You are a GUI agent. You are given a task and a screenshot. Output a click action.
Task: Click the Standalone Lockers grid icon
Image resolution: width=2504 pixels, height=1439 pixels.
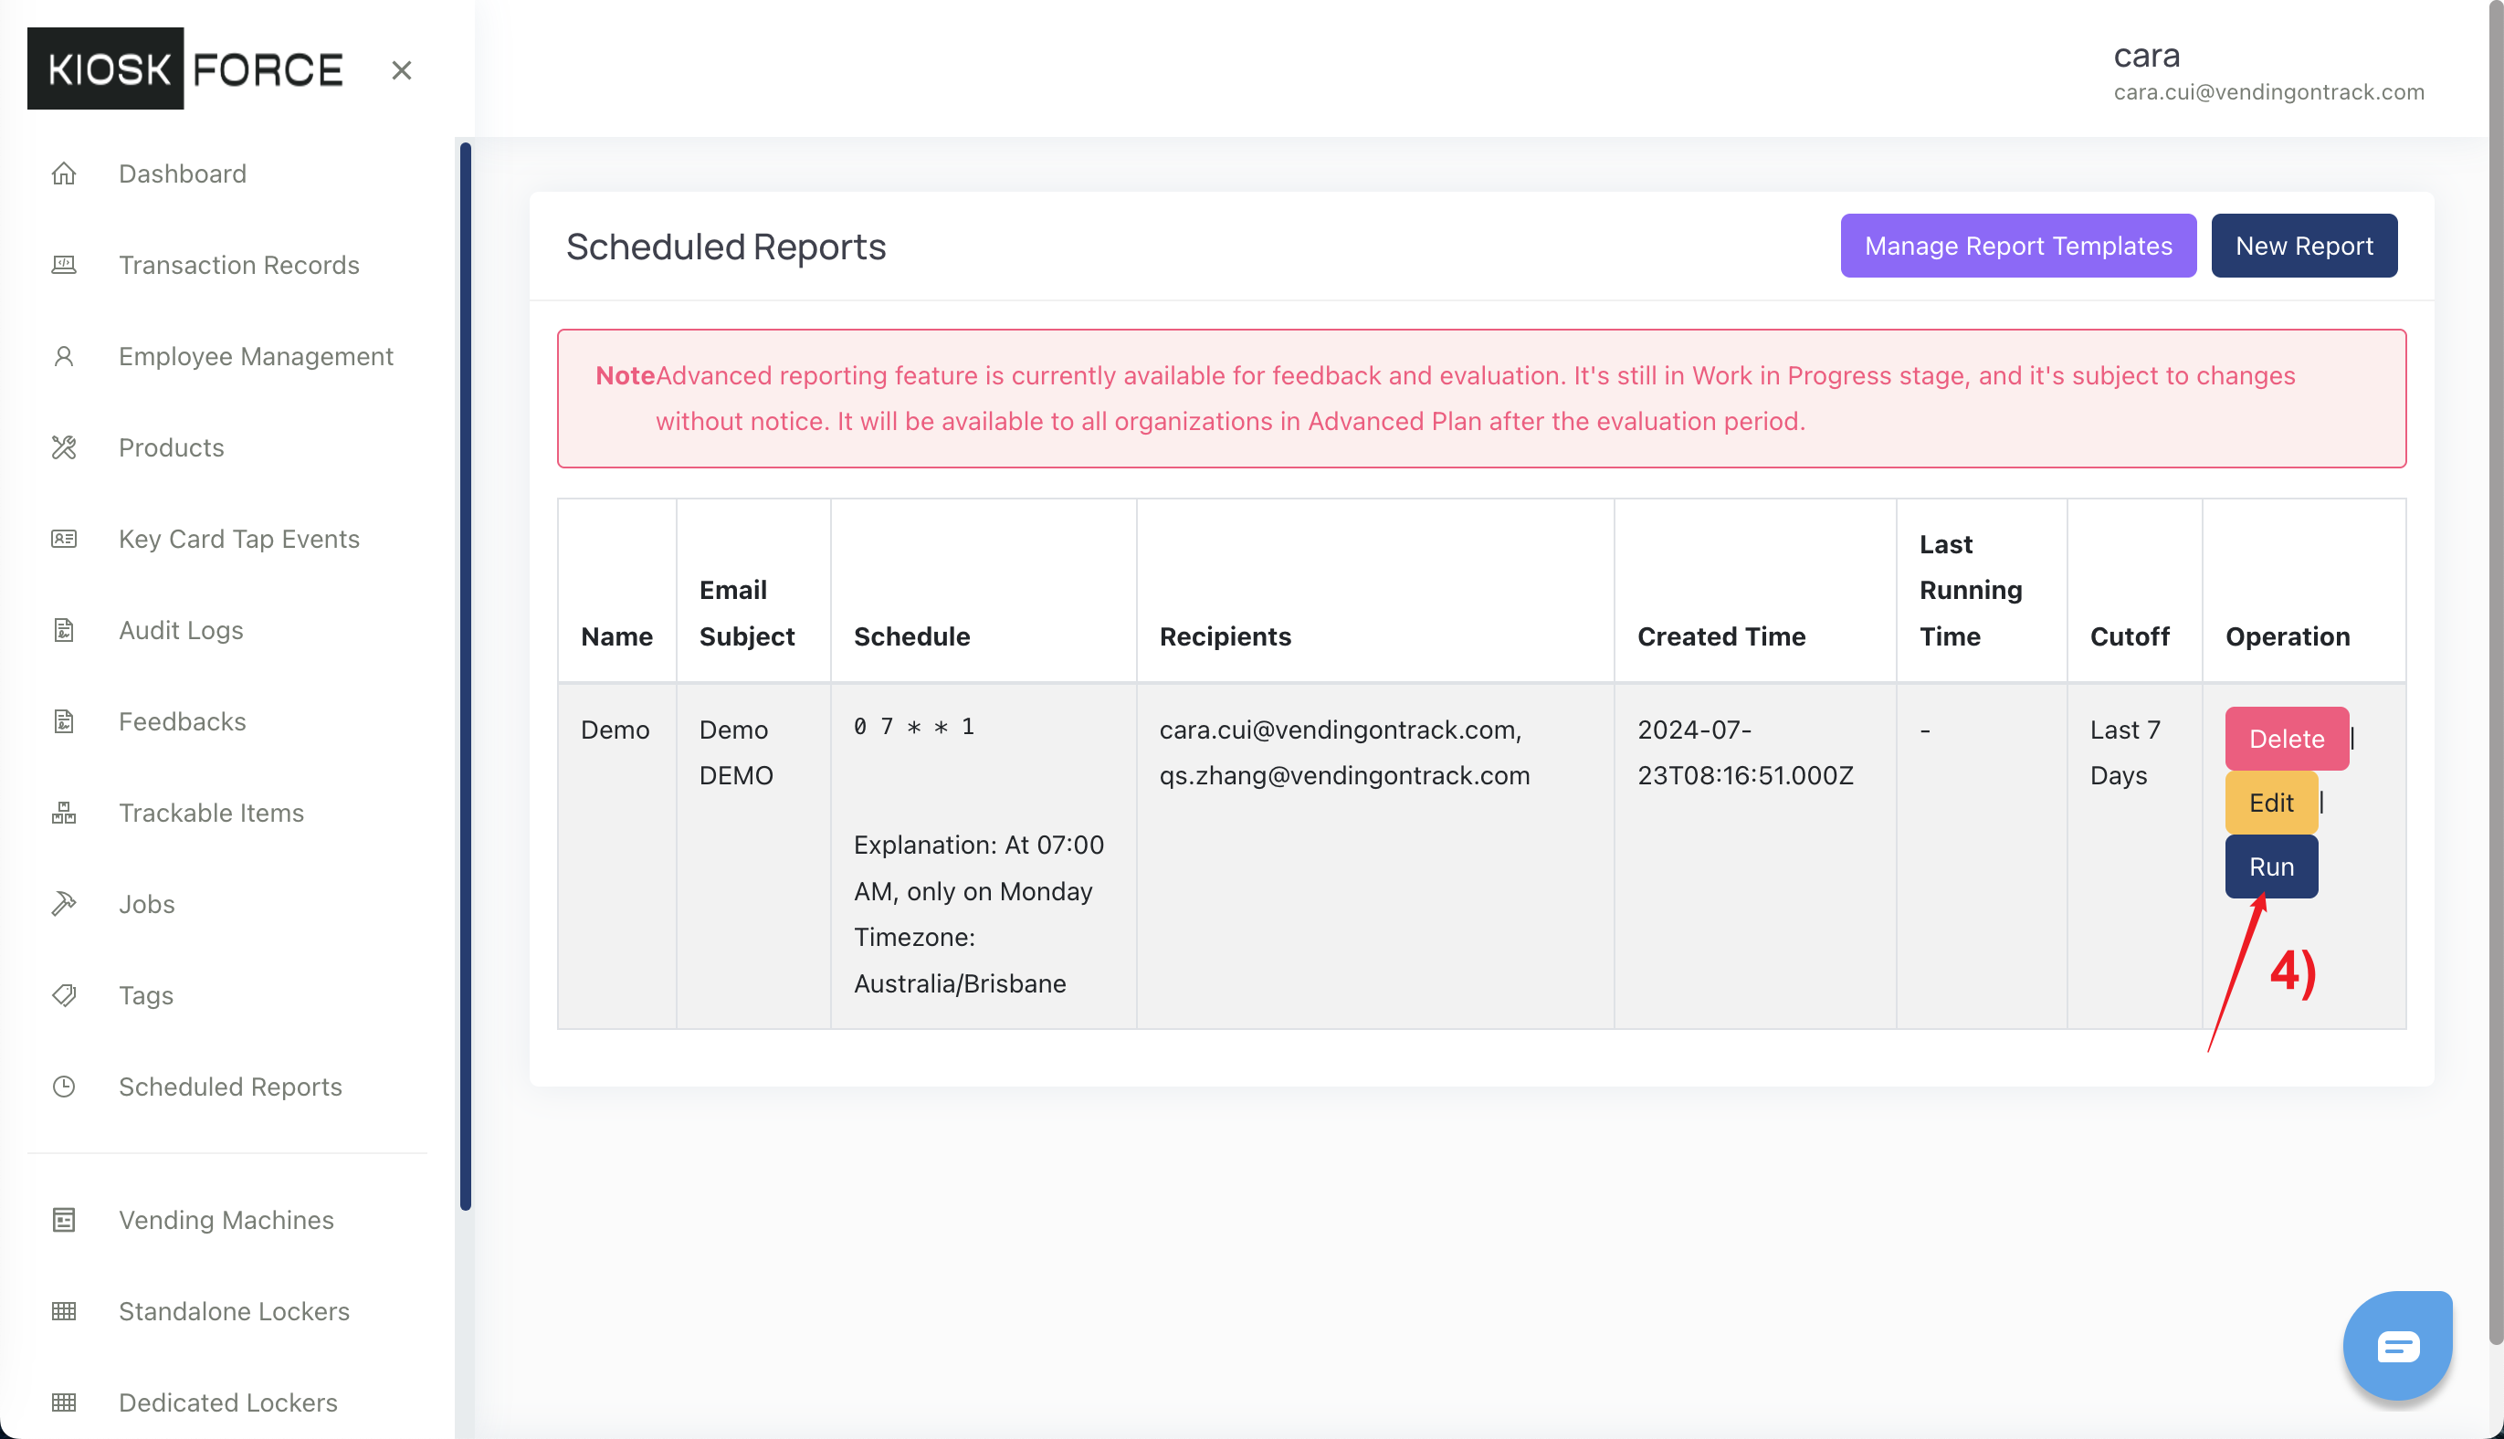coord(64,1310)
